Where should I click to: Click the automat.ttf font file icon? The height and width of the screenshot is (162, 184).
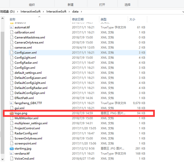click(x=12, y=27)
